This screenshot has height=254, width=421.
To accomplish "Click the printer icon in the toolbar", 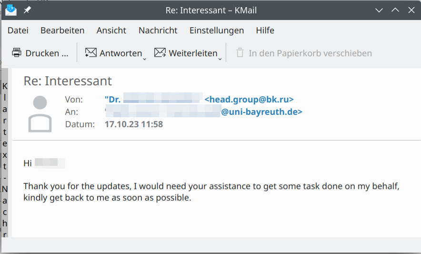I will click(17, 53).
